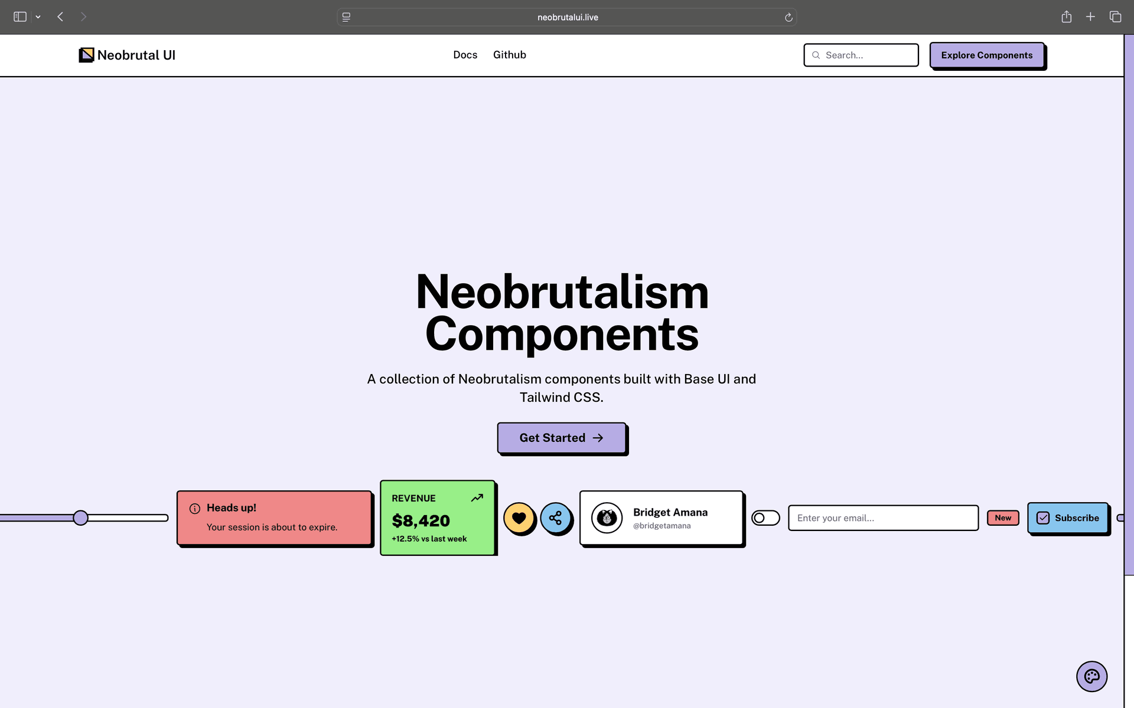1134x708 pixels.
Task: Expand the sidebar dropdown chevron
Action: pyautogui.click(x=38, y=17)
